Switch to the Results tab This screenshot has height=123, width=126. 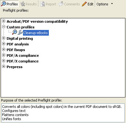28,4
